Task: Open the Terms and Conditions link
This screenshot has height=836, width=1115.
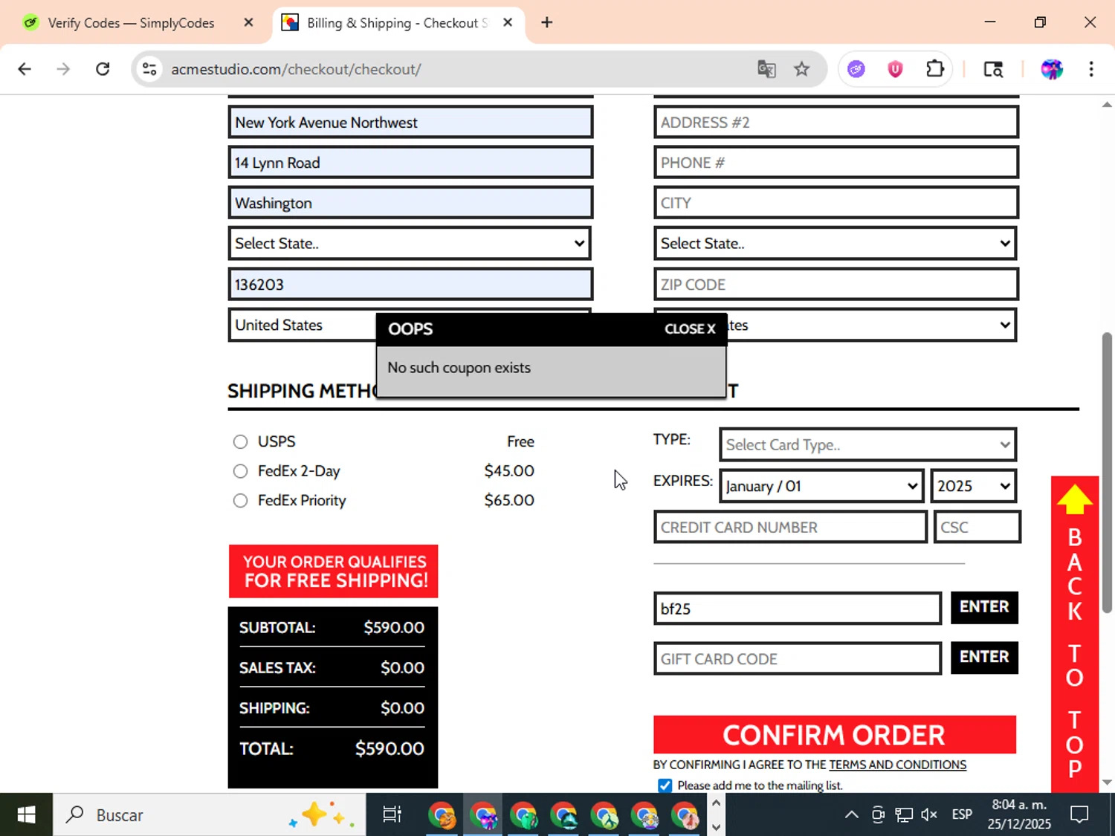Action: pos(897,765)
